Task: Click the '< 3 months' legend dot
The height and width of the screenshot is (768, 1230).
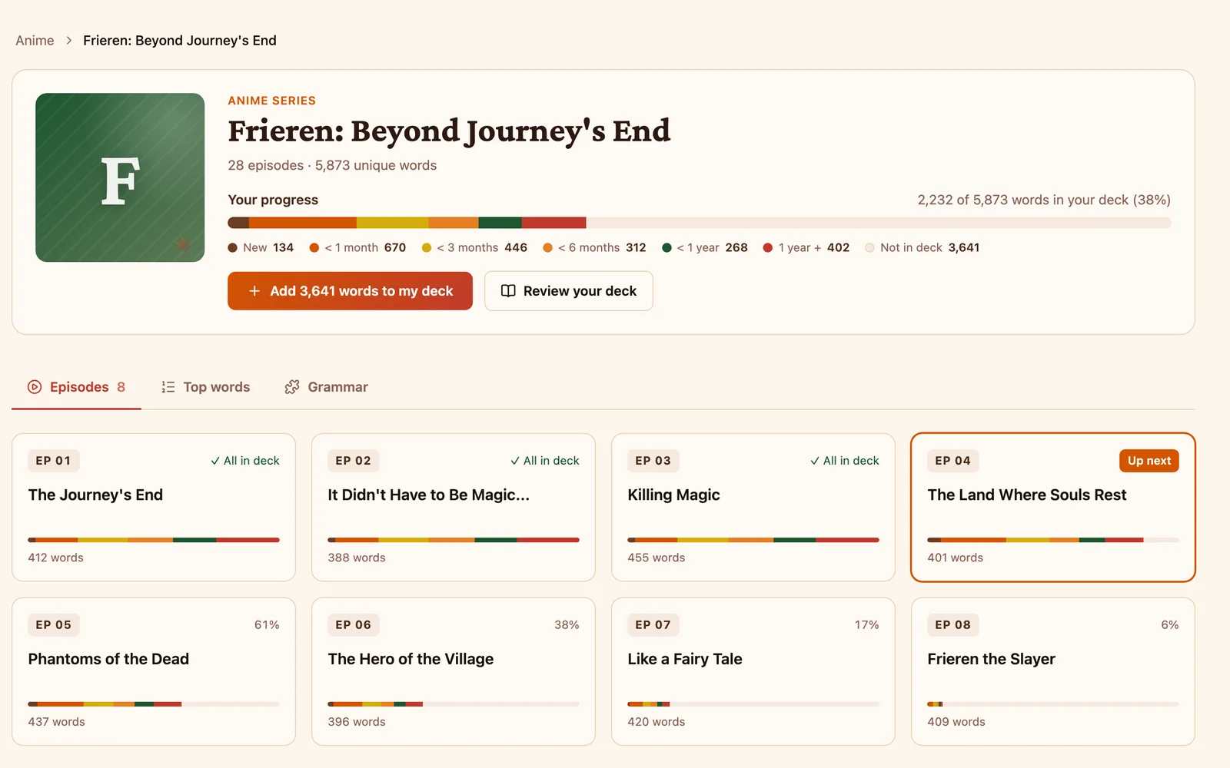Action: pos(427,248)
